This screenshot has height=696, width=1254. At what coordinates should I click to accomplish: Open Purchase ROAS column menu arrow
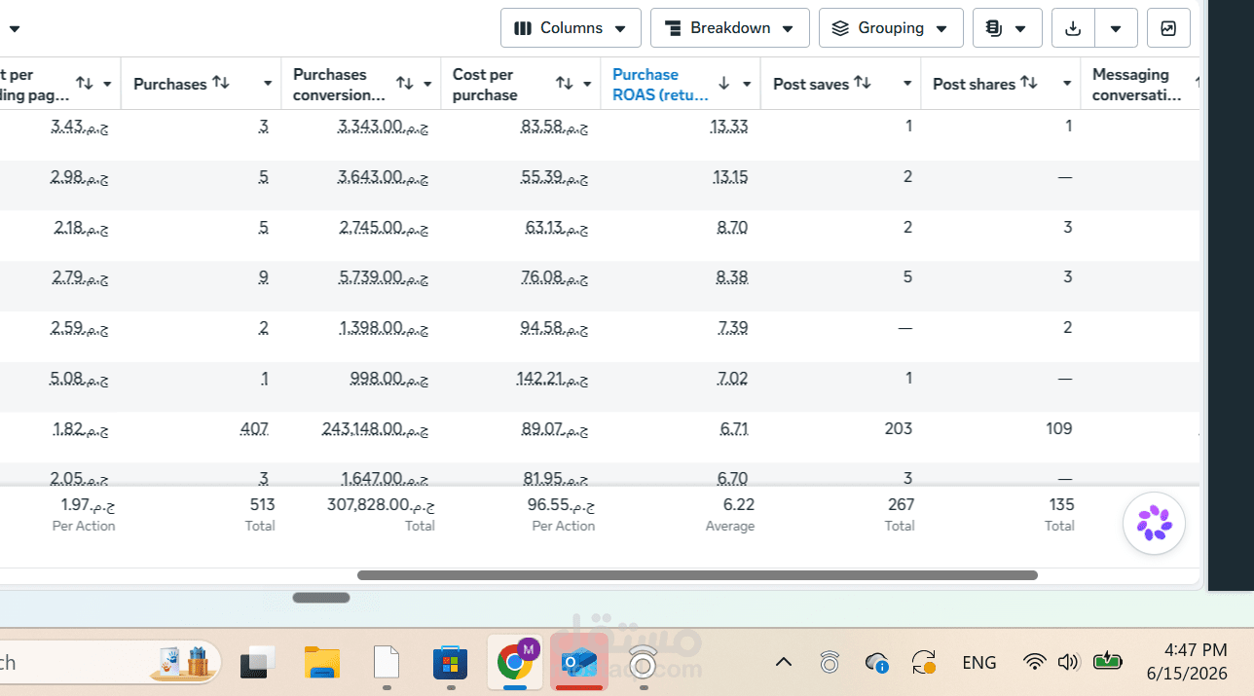click(747, 84)
